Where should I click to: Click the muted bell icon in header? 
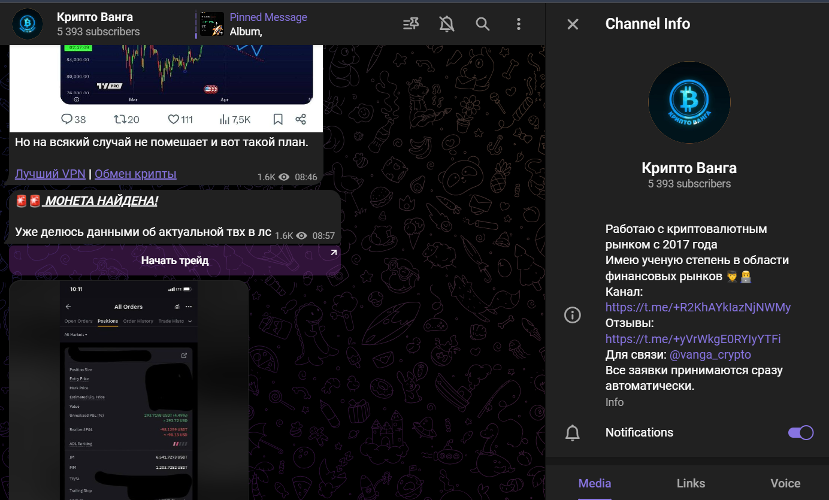(x=446, y=24)
